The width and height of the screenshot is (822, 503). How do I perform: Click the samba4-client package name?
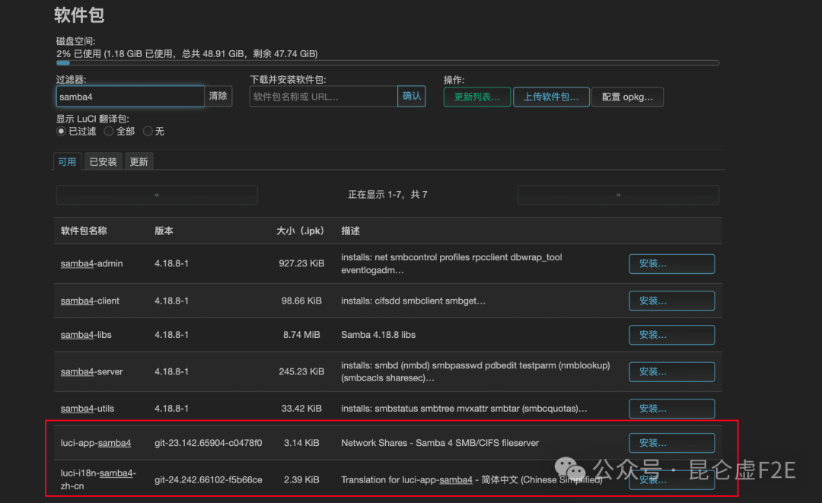(x=90, y=301)
